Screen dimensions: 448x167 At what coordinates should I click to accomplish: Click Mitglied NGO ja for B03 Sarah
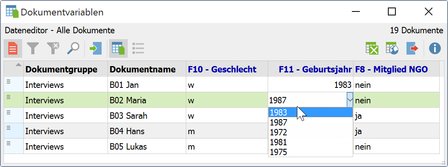(x=397, y=116)
